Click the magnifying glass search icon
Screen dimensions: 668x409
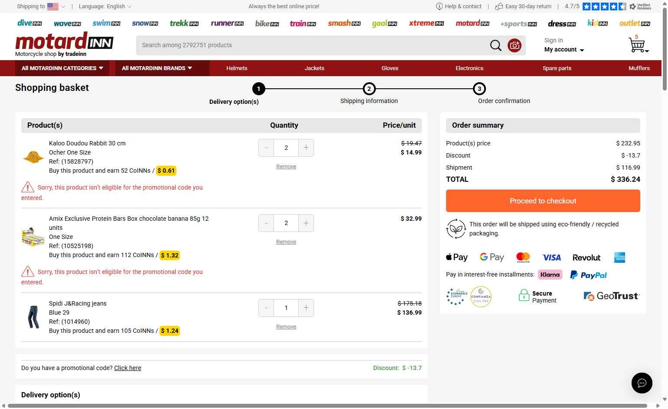point(495,45)
